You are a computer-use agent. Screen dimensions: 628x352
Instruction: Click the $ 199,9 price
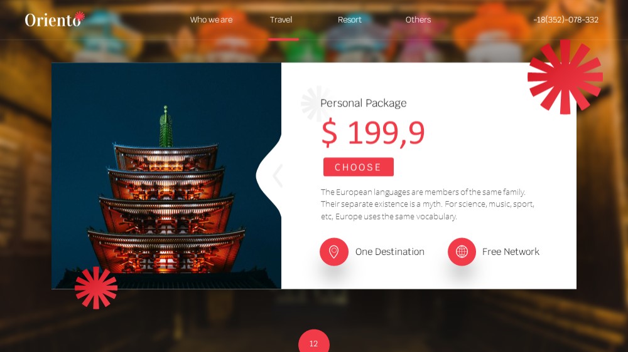373,133
